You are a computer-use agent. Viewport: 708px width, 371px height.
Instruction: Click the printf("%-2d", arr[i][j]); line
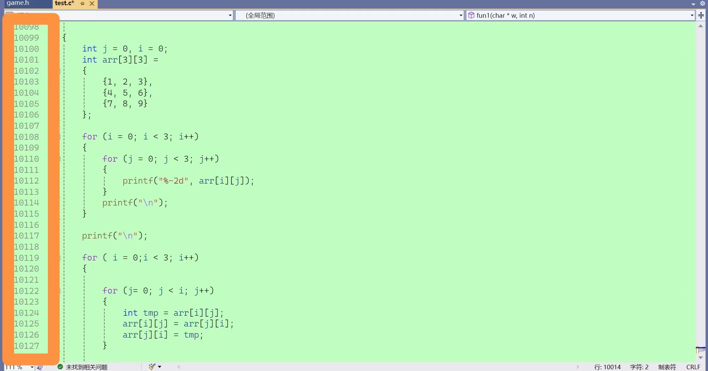(188, 181)
